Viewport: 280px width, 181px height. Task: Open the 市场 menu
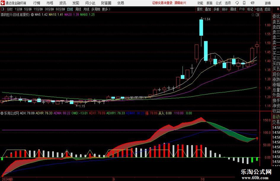tap(50, 3)
